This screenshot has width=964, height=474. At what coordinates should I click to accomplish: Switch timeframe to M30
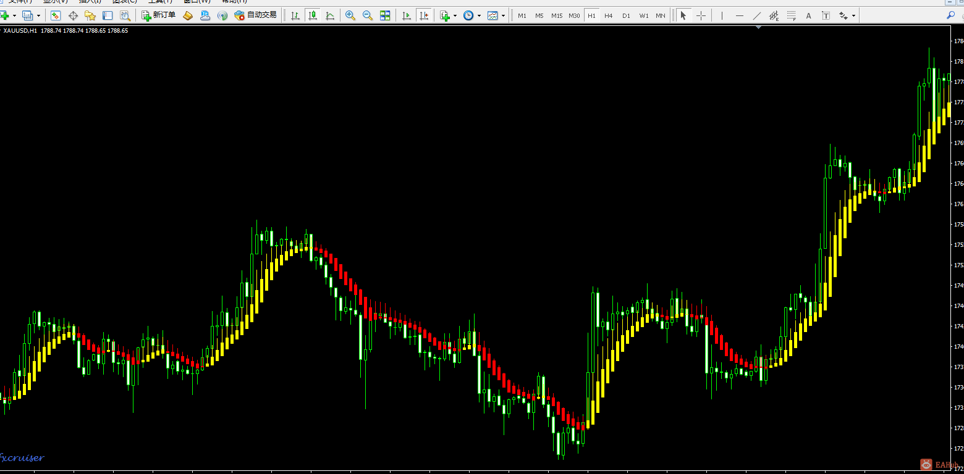point(574,15)
